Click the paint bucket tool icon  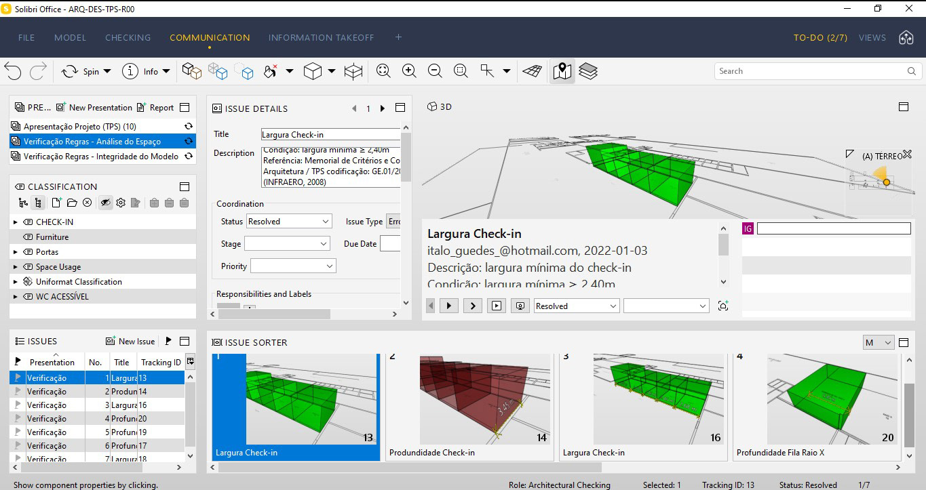(x=271, y=71)
